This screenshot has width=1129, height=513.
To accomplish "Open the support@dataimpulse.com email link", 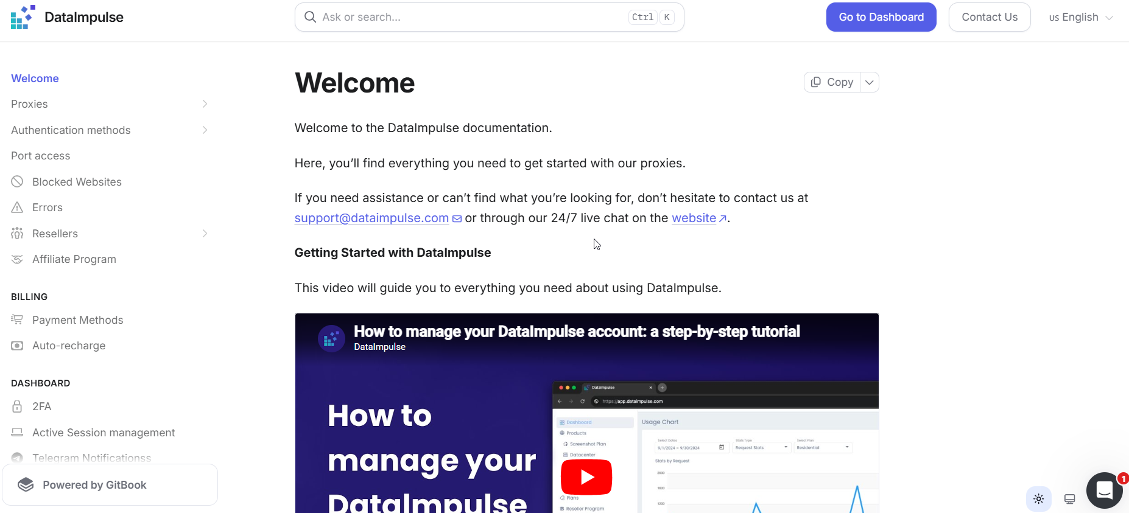I will point(371,218).
